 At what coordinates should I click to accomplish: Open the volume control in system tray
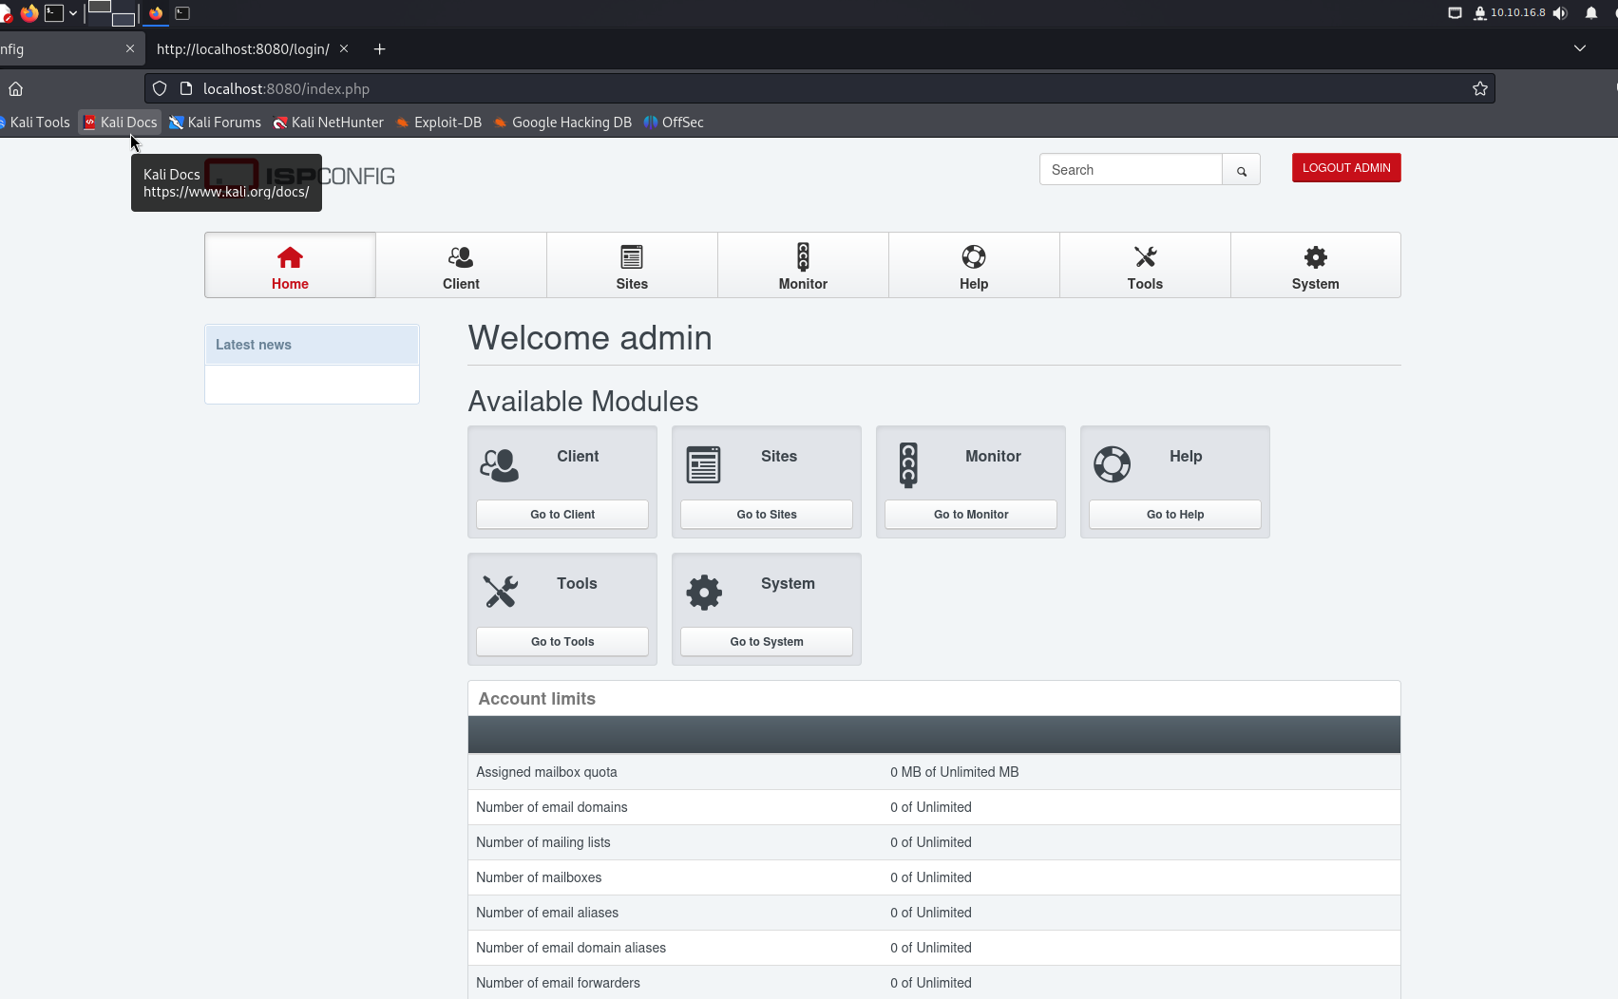pyautogui.click(x=1559, y=13)
